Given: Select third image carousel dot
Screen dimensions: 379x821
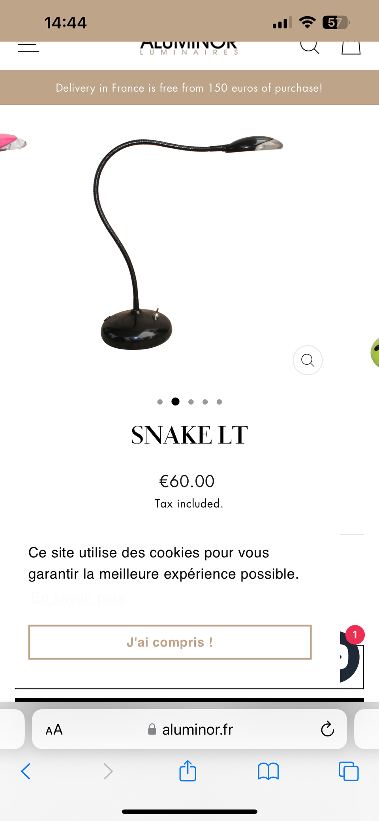Looking at the screenshot, I should pos(191,402).
